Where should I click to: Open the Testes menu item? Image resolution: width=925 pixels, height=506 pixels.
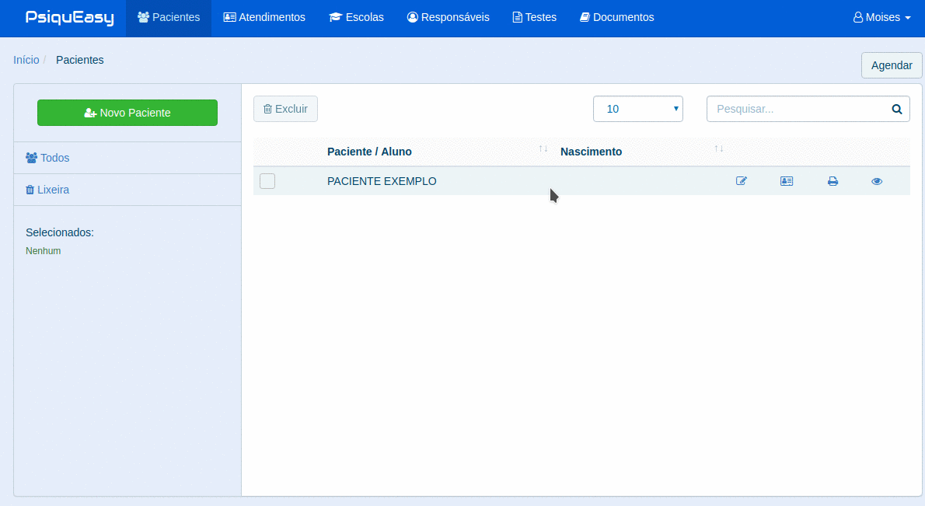[535, 18]
